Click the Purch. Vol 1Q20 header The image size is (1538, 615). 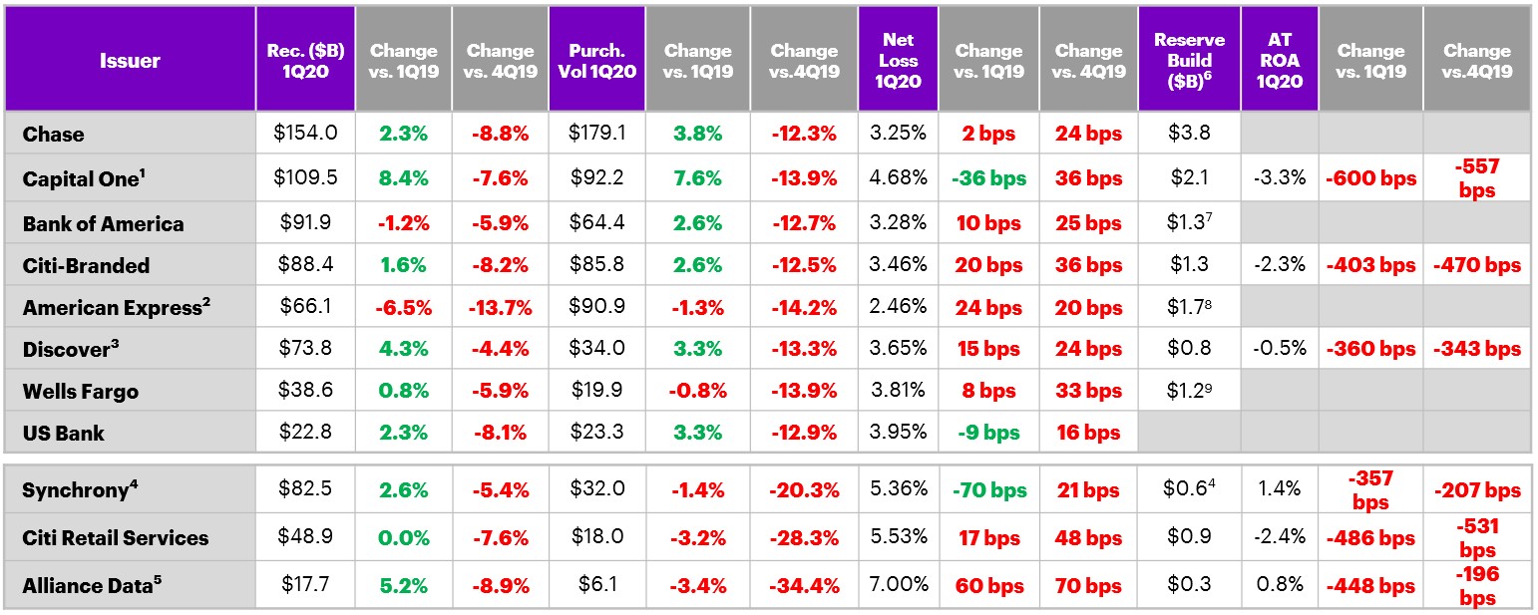click(x=596, y=60)
